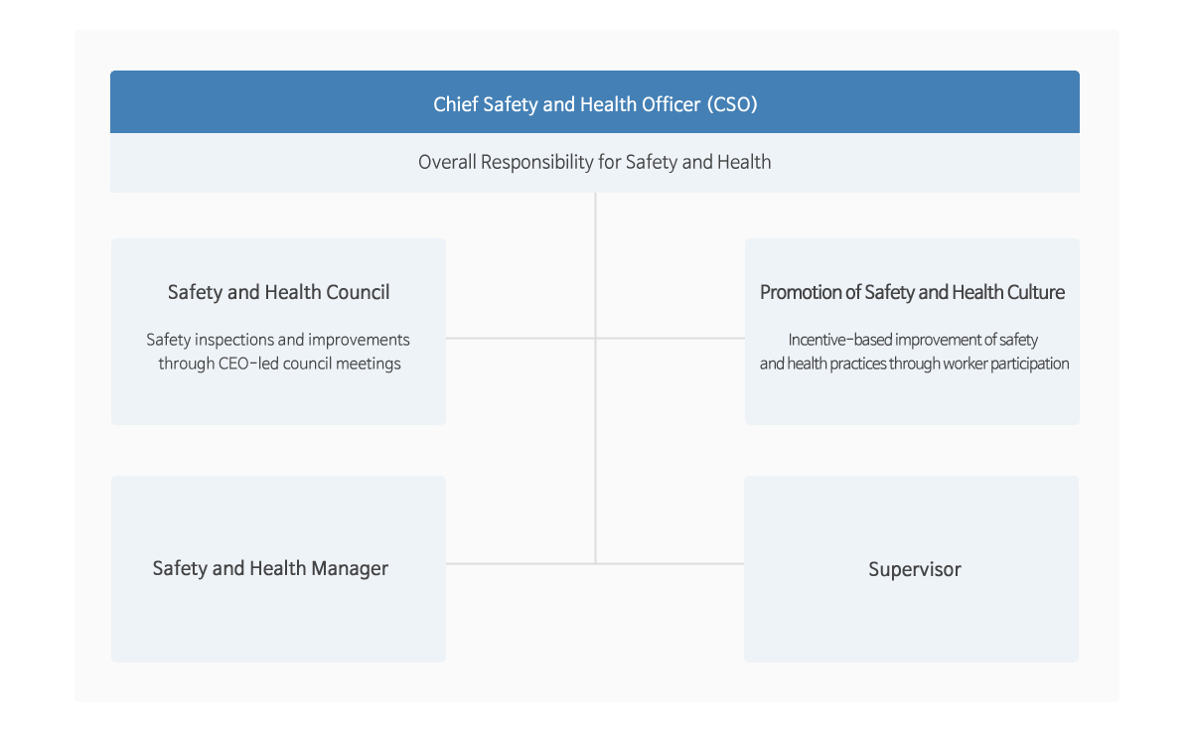
Task: Click the text ending with 'worker participation'
Action: point(914,364)
